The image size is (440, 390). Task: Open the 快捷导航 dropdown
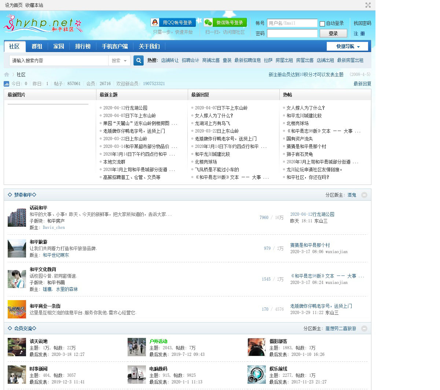click(348, 46)
